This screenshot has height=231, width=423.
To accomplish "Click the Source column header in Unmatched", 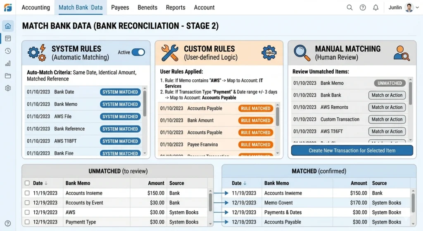I will [177, 183].
